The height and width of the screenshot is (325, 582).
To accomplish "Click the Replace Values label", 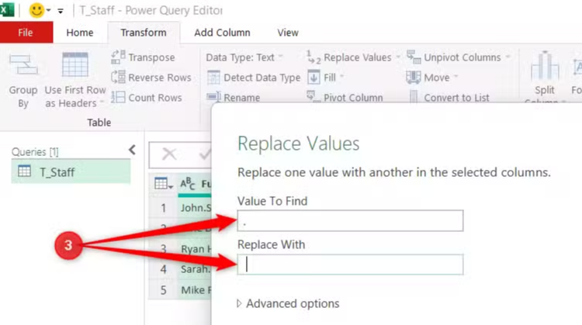I will 358,57.
